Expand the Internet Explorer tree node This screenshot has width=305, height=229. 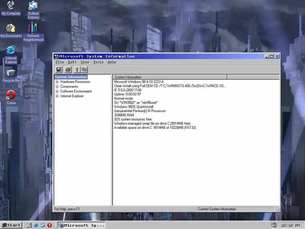57,96
